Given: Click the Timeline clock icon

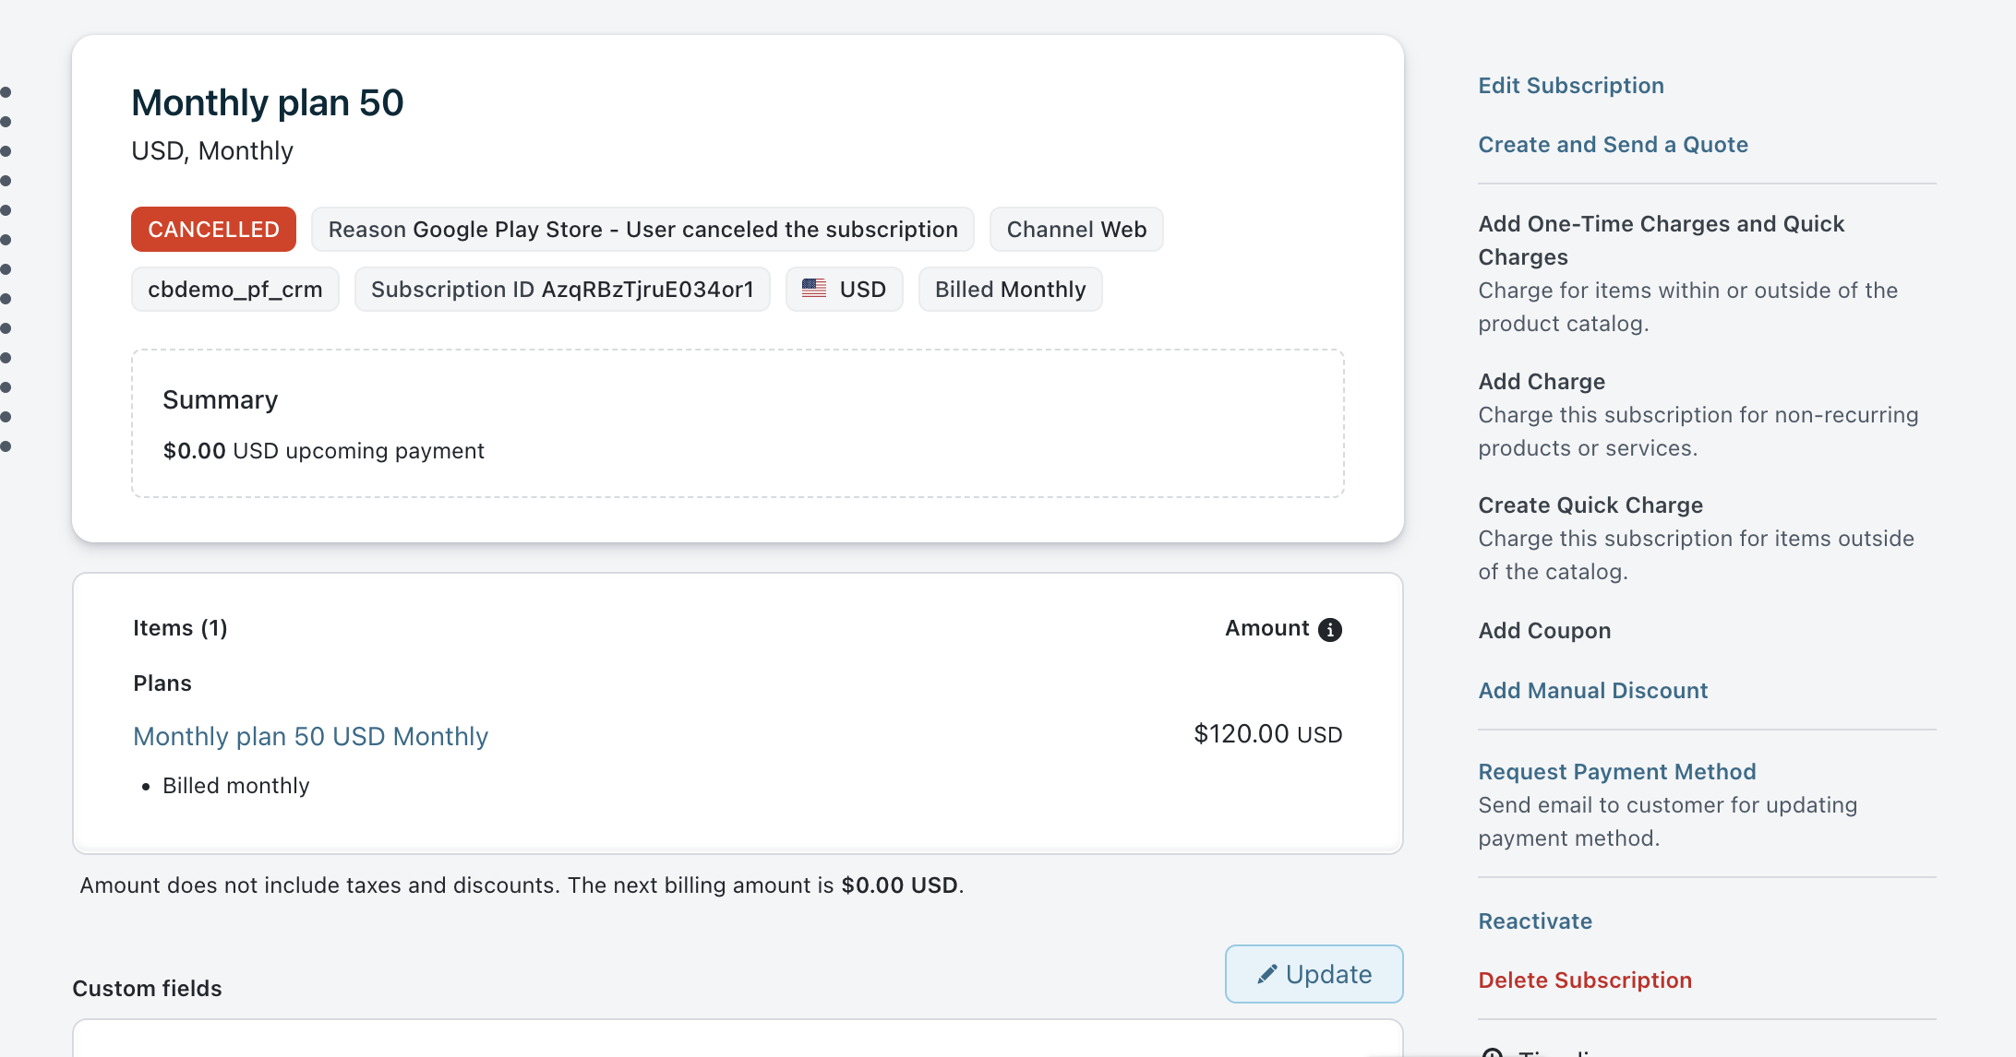Looking at the screenshot, I should 1492,1052.
